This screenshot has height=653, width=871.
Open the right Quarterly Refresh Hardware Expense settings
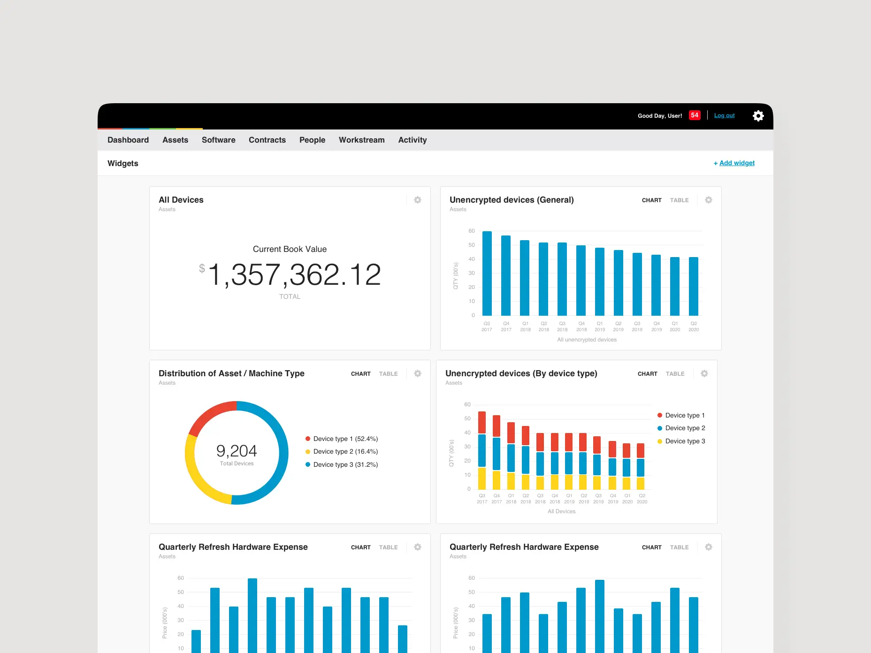(x=709, y=547)
